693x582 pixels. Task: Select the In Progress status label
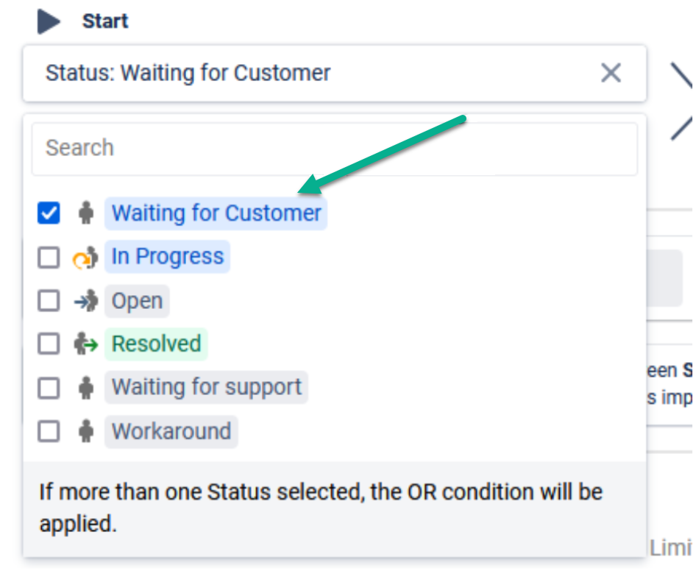pyautogui.click(x=166, y=257)
